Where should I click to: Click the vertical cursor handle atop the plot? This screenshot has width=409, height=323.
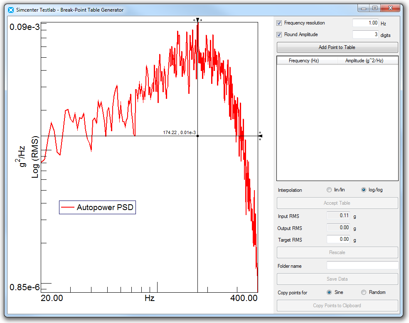point(197,20)
